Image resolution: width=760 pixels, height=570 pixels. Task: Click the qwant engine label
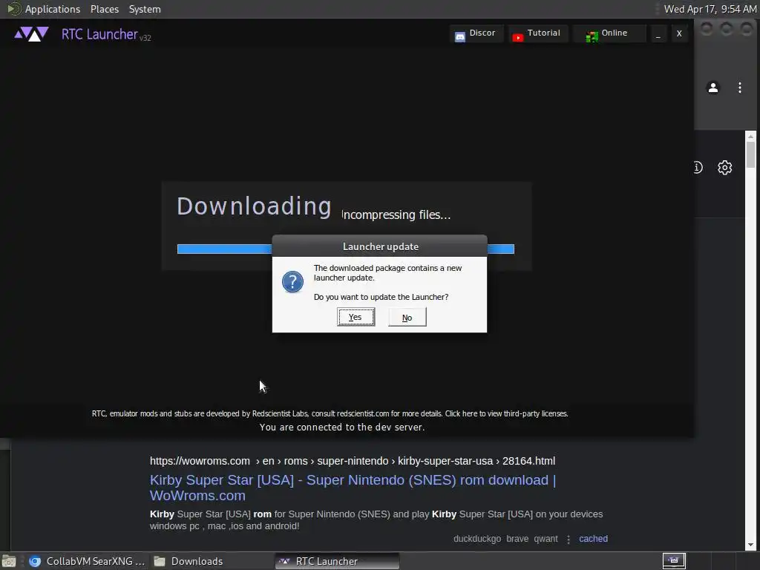(546, 539)
